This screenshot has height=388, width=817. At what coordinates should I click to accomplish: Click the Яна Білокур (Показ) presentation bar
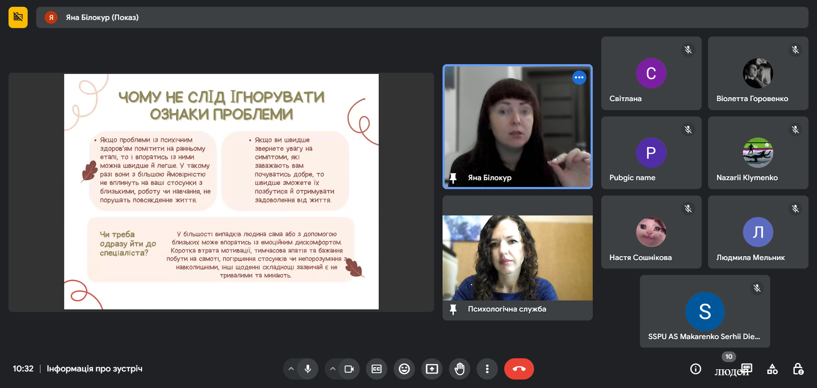421,17
